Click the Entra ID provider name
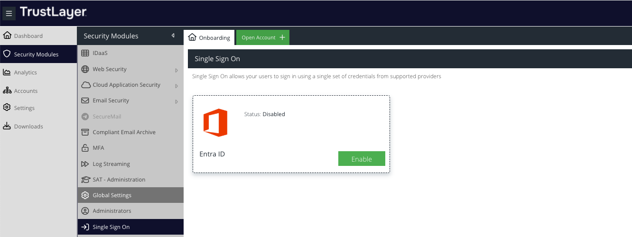The image size is (632, 237). [212, 154]
